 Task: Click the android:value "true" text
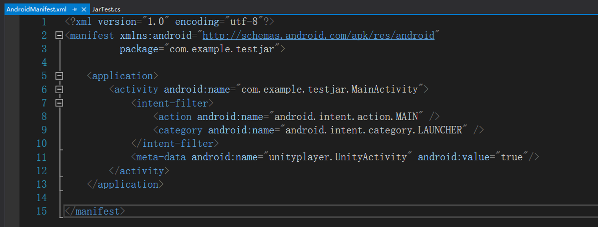point(512,157)
